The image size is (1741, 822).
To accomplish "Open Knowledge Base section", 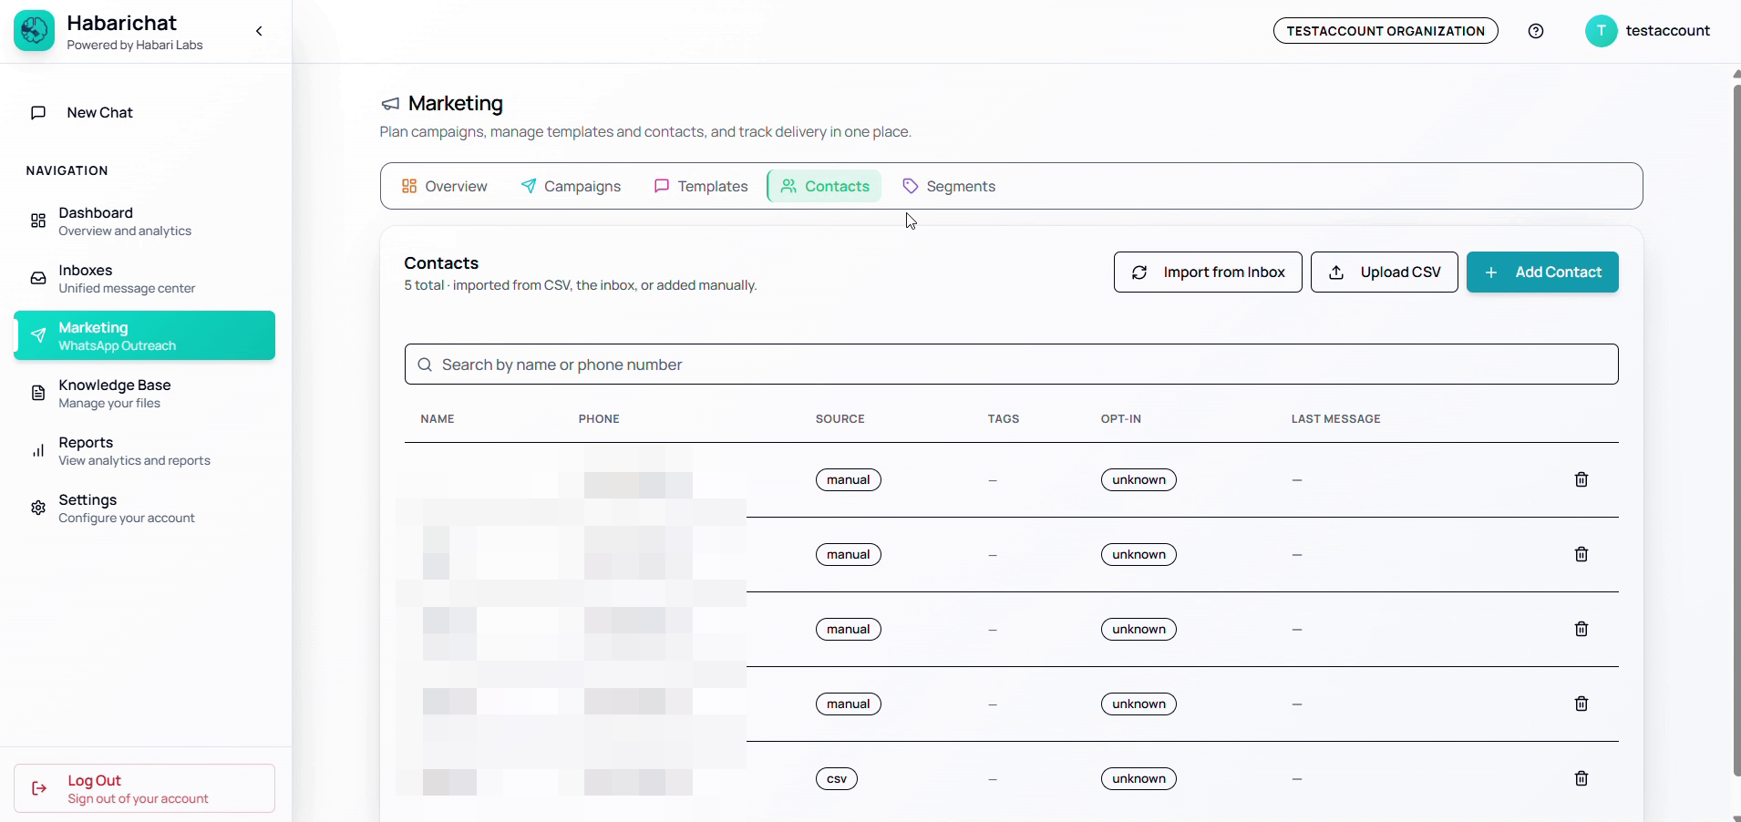I will click(x=146, y=394).
